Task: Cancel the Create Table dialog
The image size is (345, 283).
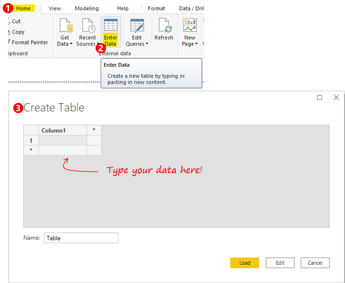Action: click(315, 263)
